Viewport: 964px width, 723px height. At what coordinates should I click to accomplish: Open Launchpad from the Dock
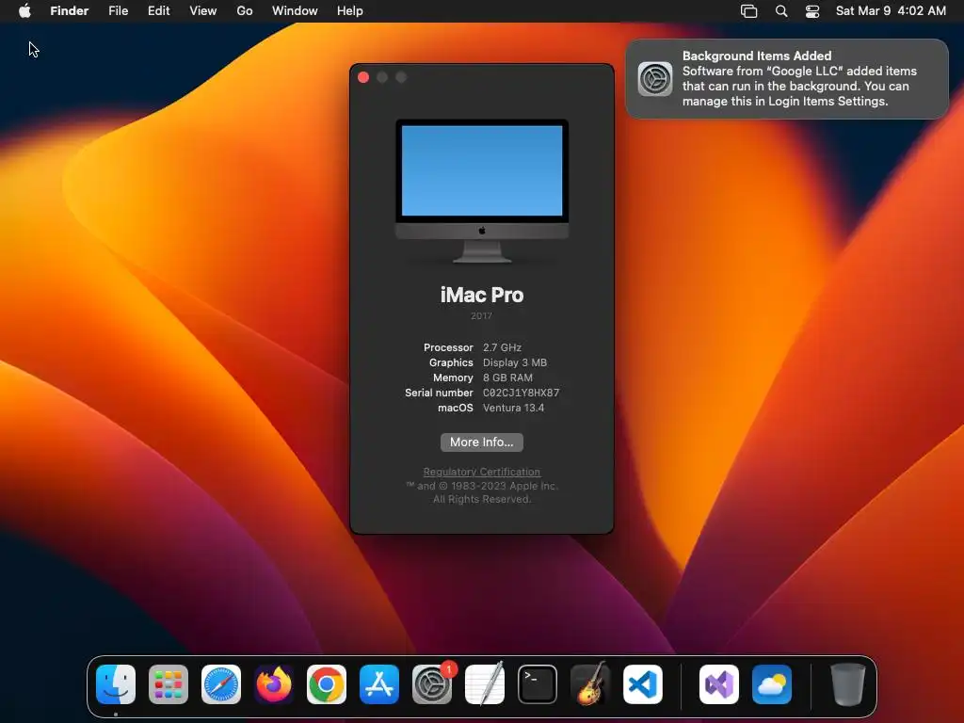[x=169, y=684]
